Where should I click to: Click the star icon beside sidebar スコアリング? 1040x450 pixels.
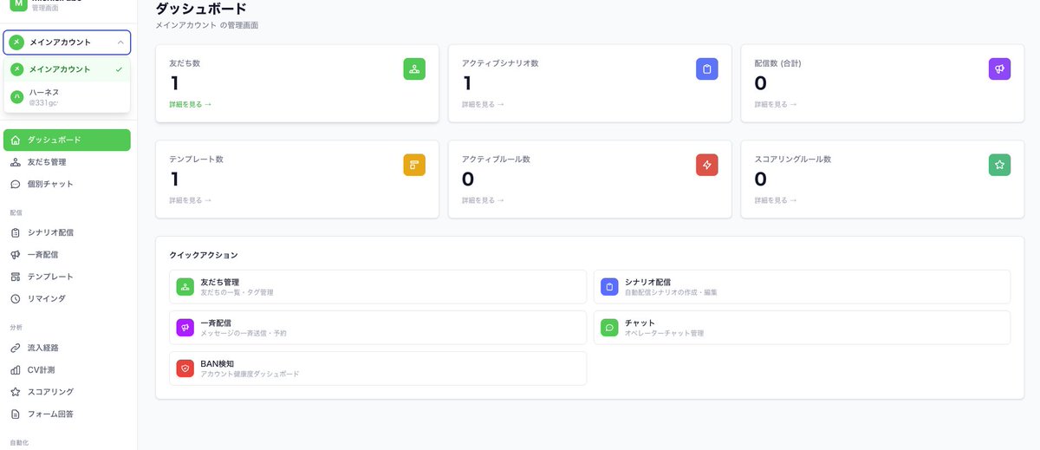[16, 392]
